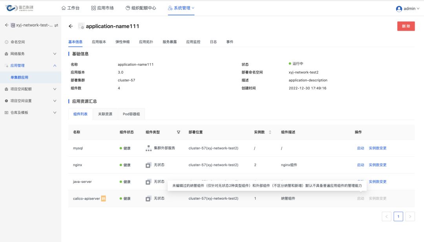Go to next page in pagination

coord(410,217)
